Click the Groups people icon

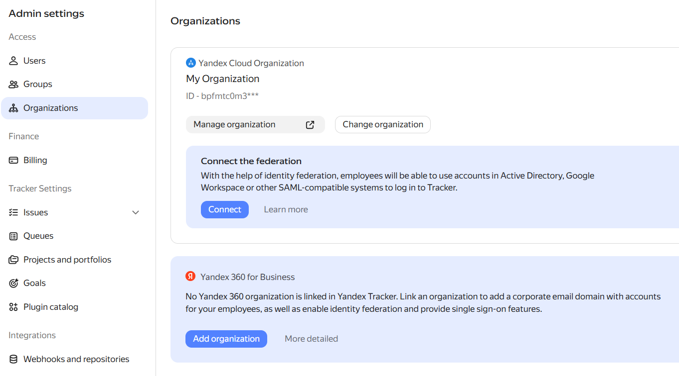pos(14,85)
